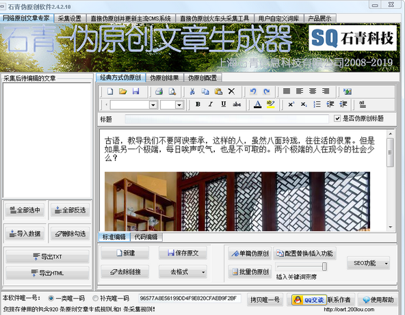405x315 pixels.
Task: Switch to the 代码编辑 tab
Action: coord(146,237)
